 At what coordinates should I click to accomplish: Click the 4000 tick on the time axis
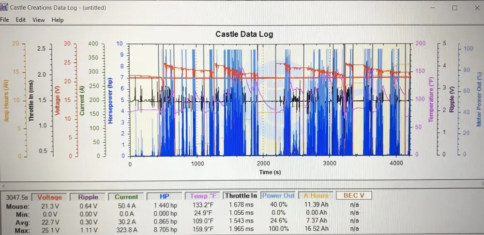click(396, 163)
